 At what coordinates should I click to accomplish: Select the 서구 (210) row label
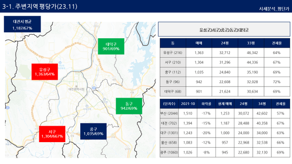(x=173, y=62)
